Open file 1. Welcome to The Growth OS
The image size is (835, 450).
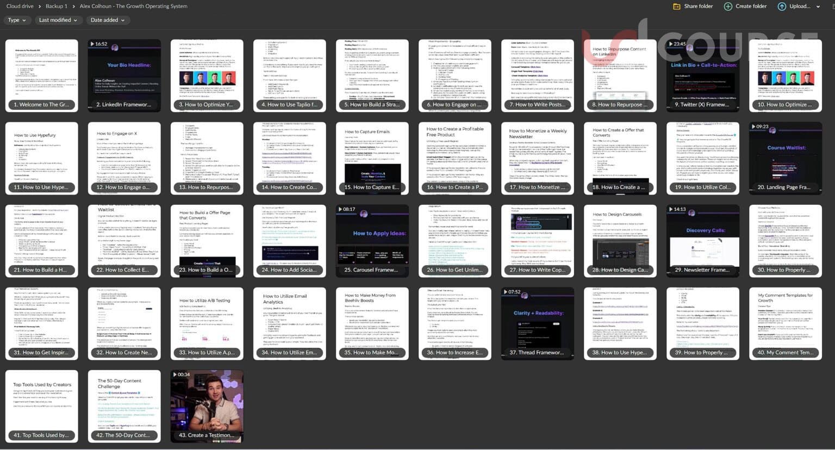tap(41, 76)
